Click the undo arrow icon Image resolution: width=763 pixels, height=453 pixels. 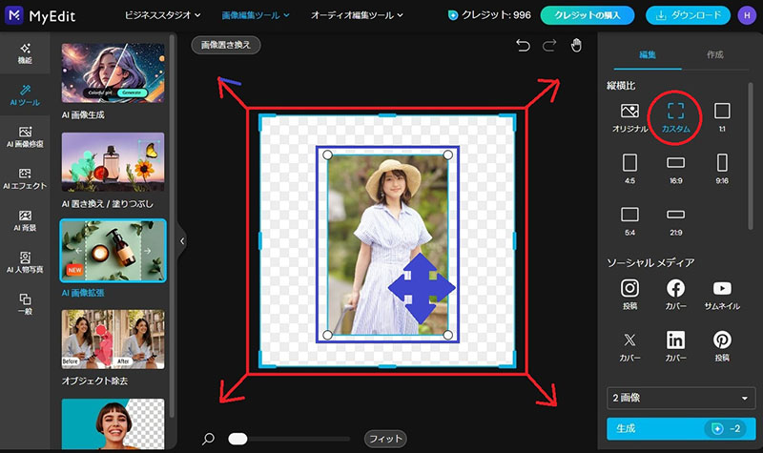click(523, 46)
